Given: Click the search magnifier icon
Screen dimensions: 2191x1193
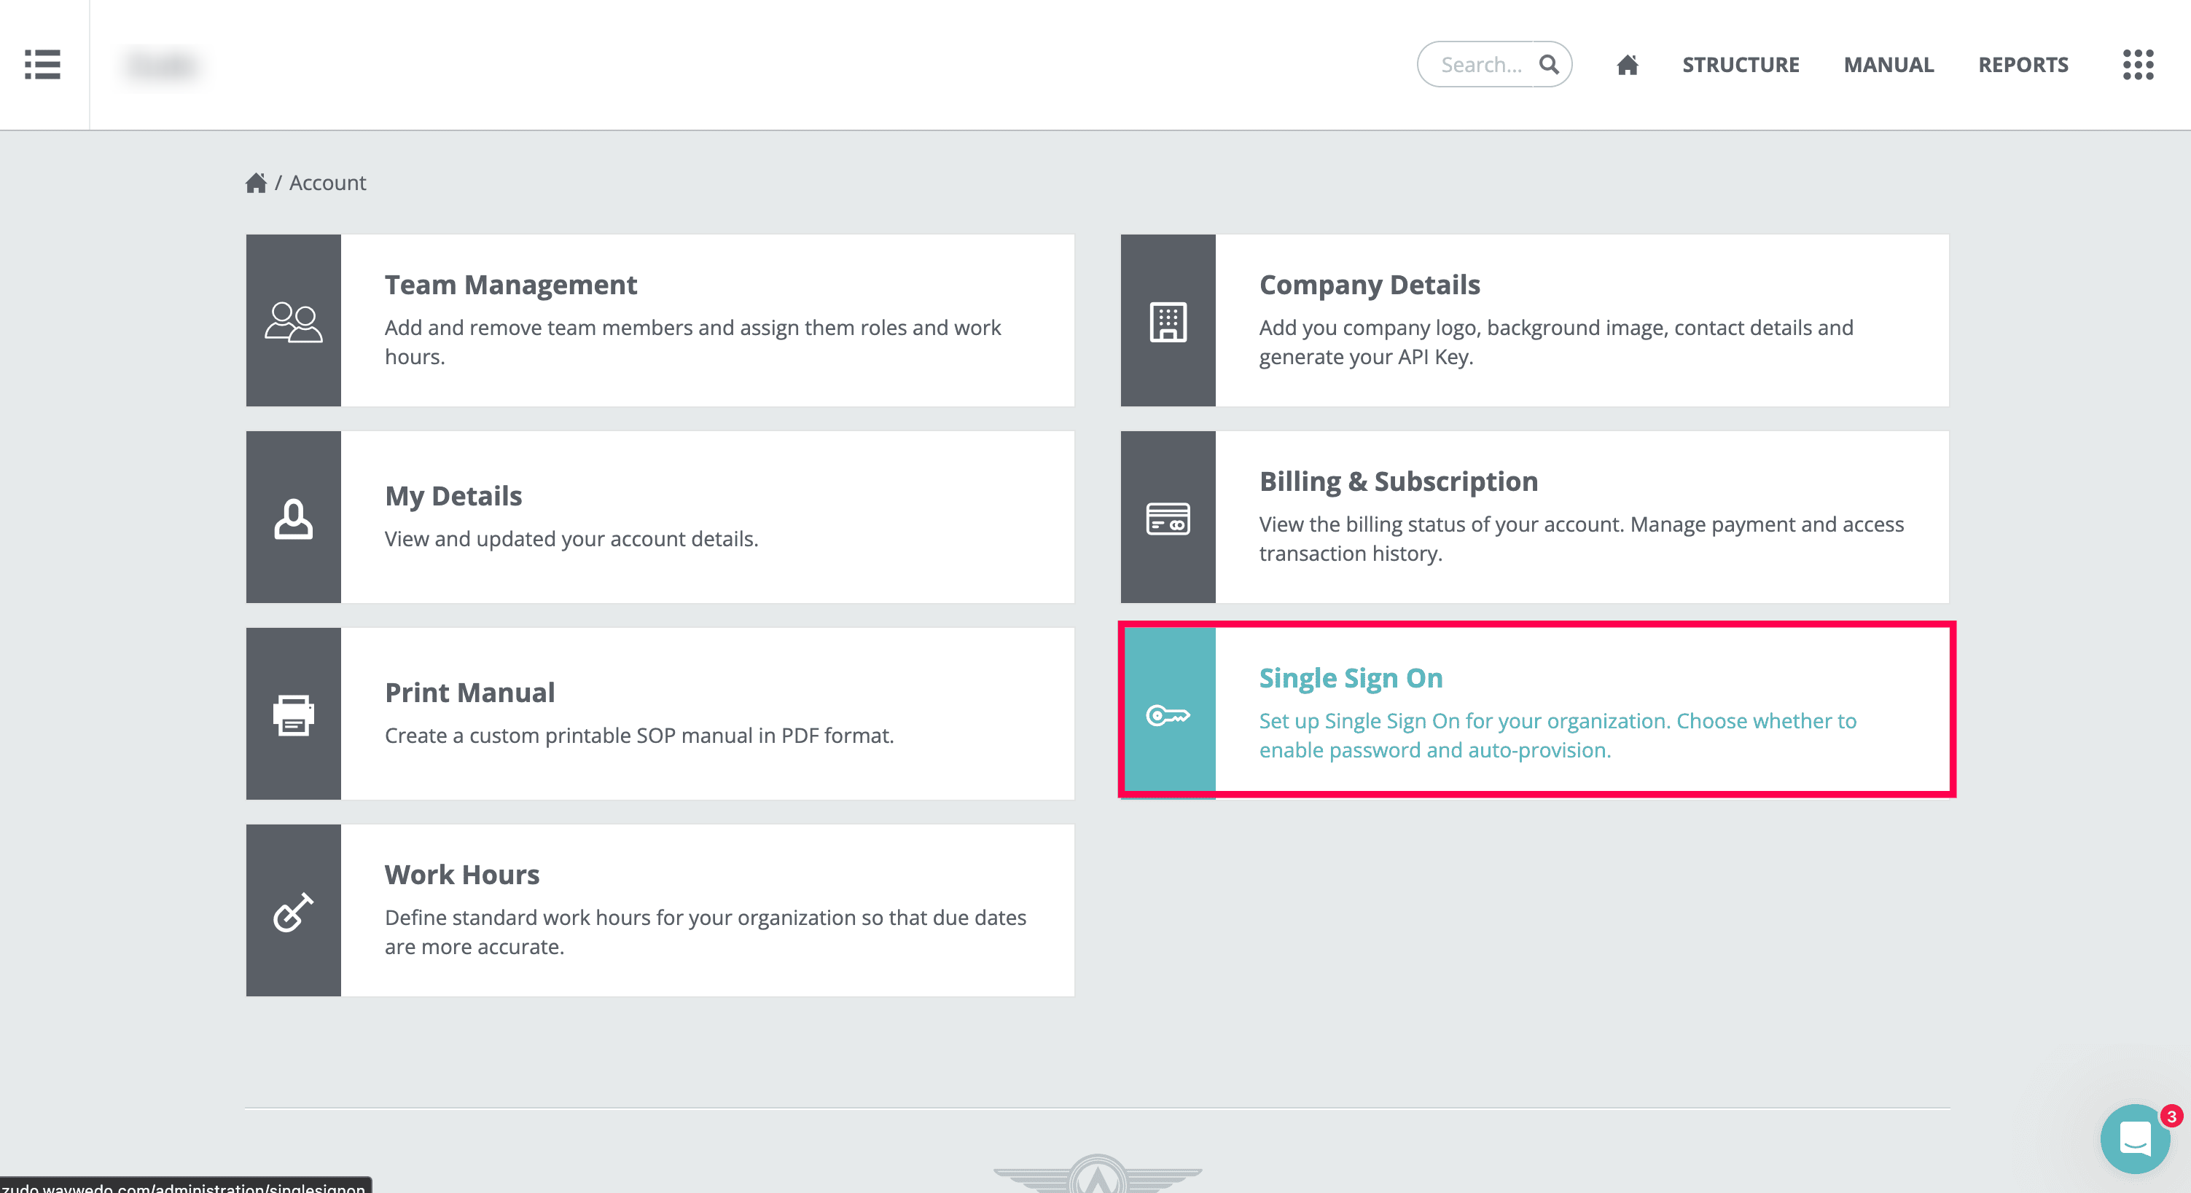Looking at the screenshot, I should pos(1549,65).
